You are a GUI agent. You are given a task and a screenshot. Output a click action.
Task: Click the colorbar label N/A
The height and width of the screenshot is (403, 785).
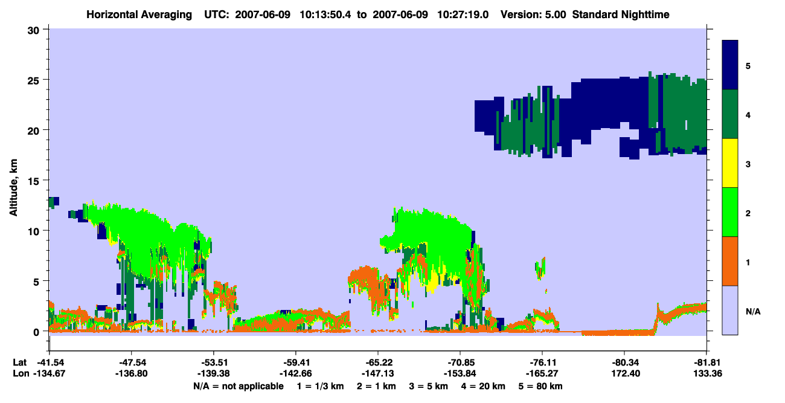coord(752,311)
